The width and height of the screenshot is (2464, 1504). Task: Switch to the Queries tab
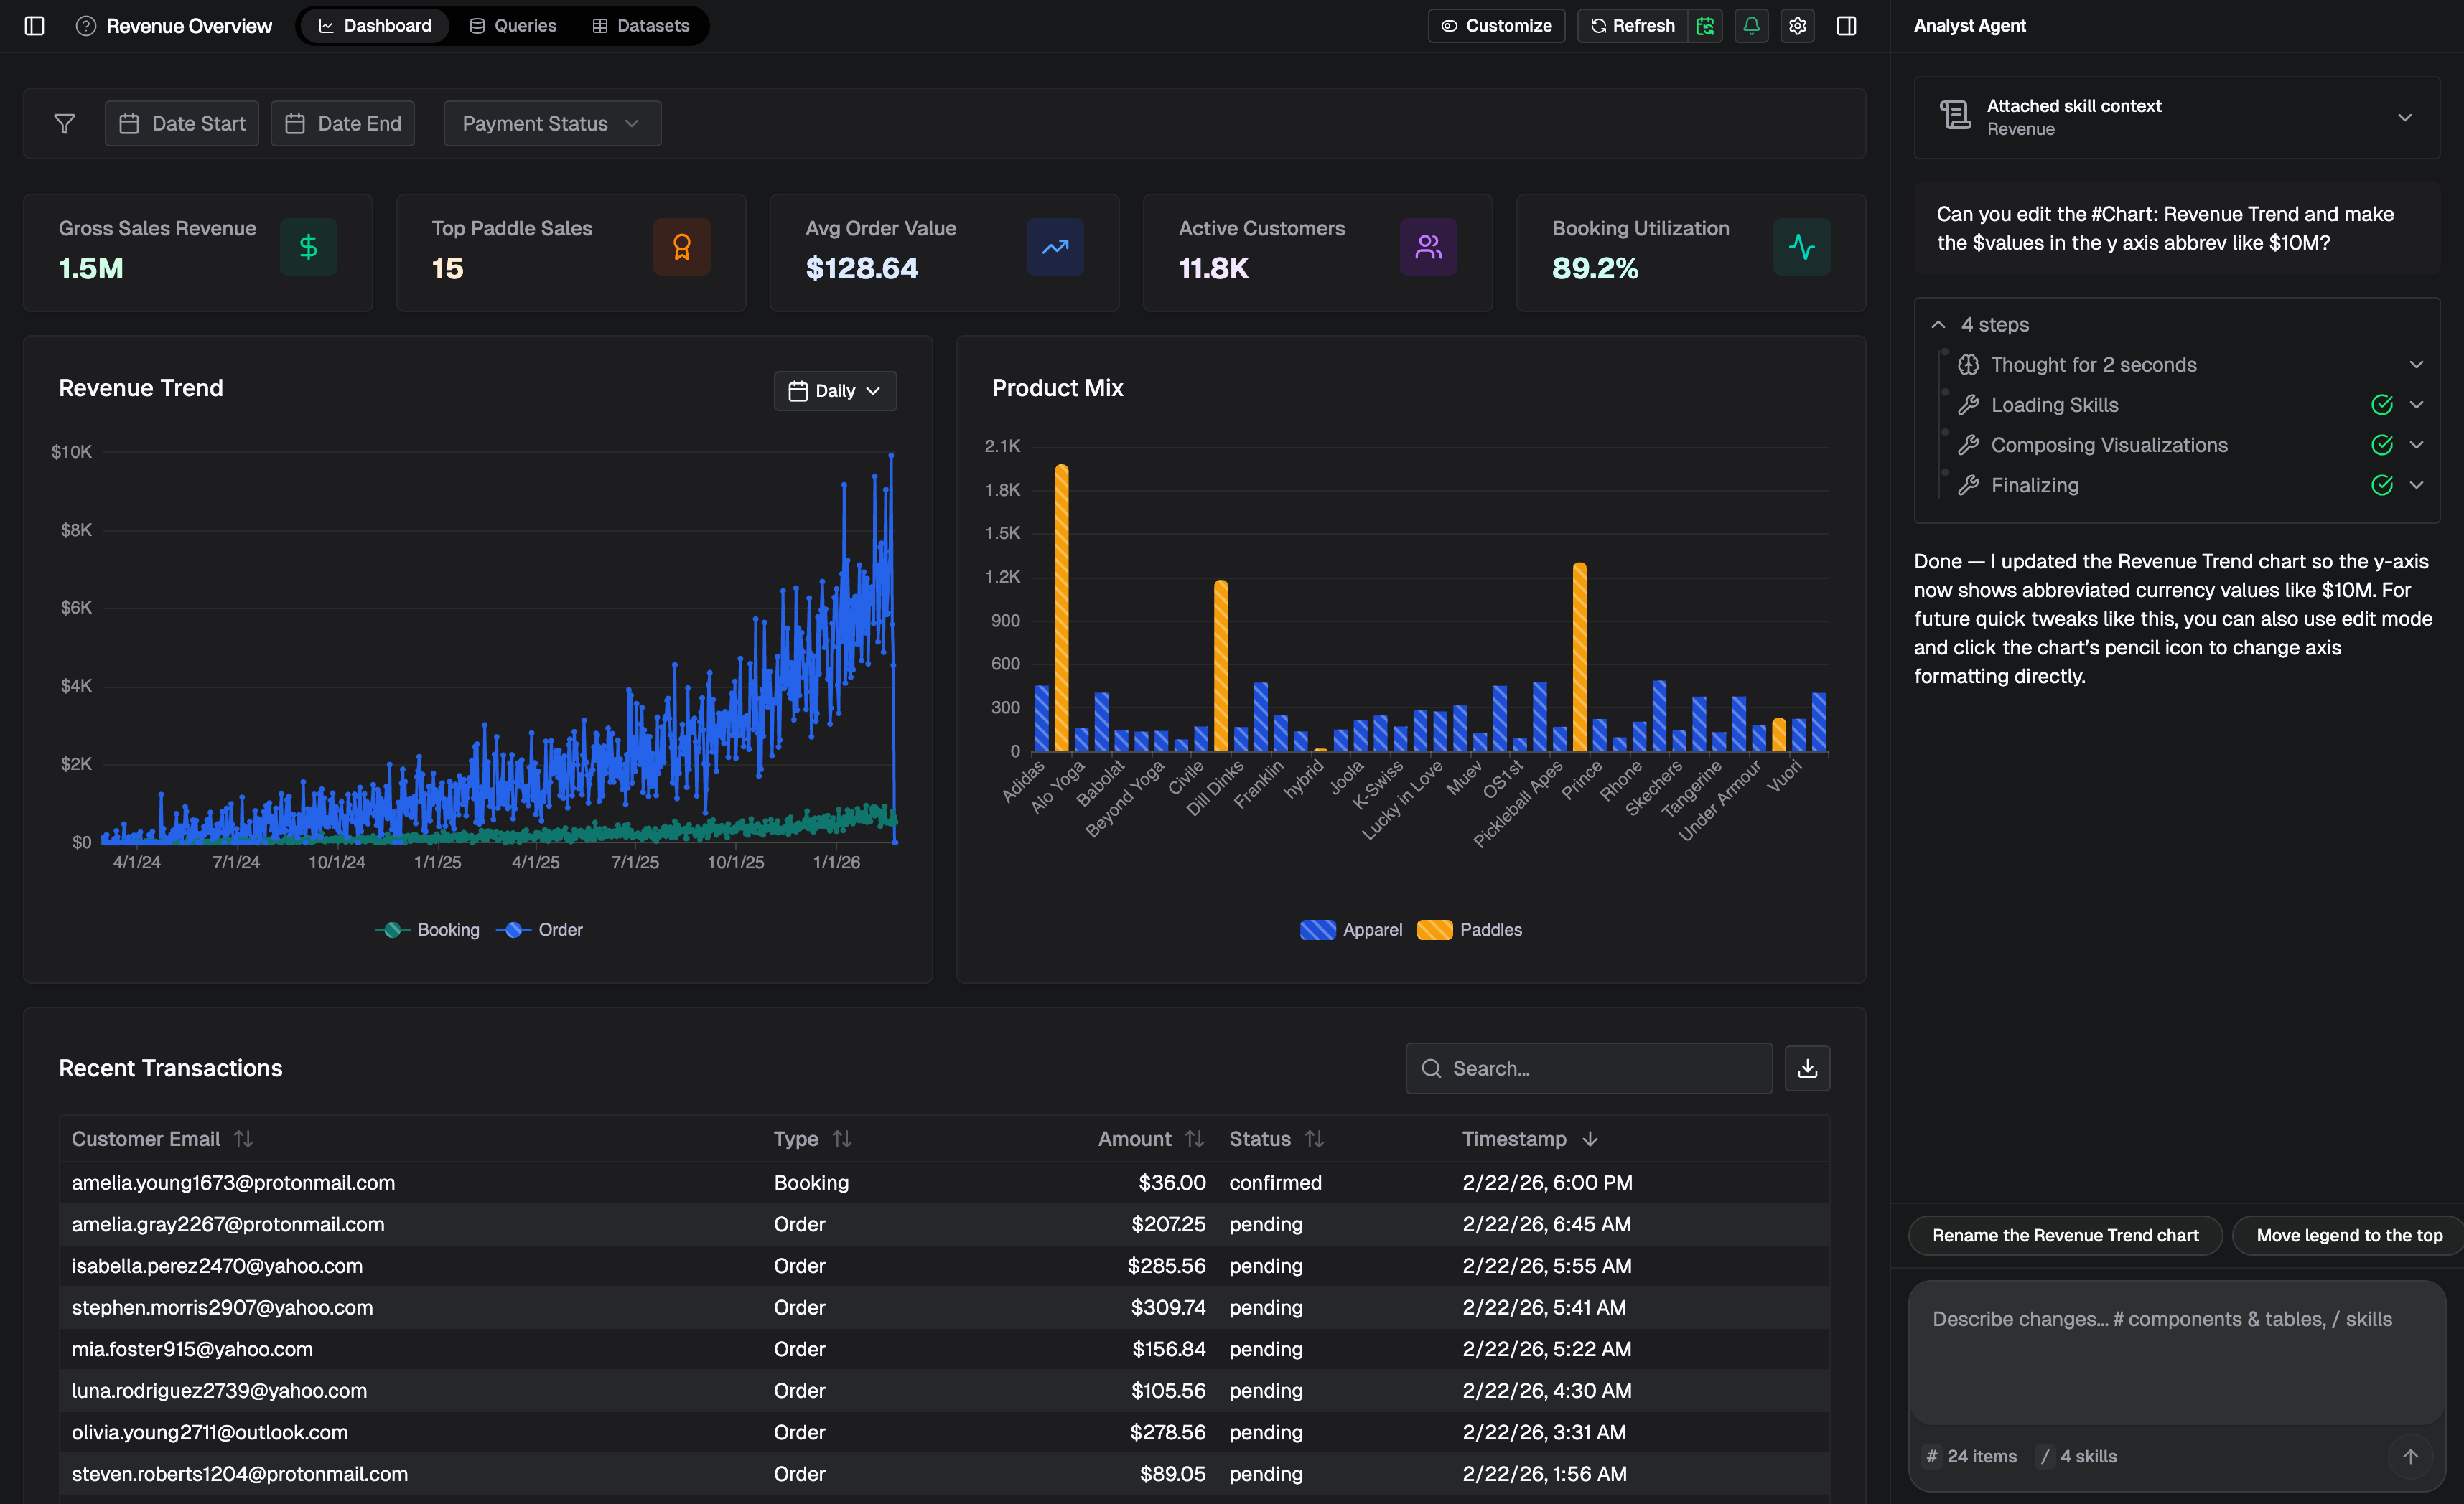pyautogui.click(x=512, y=25)
